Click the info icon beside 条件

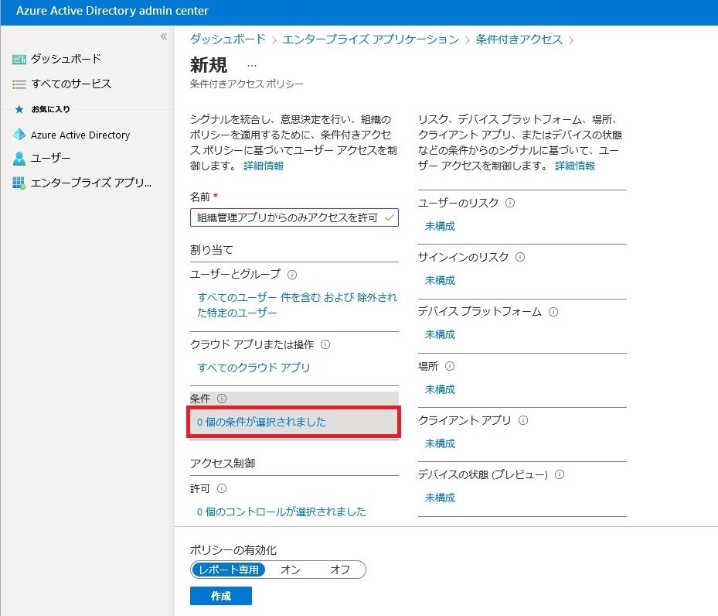pyautogui.click(x=222, y=399)
